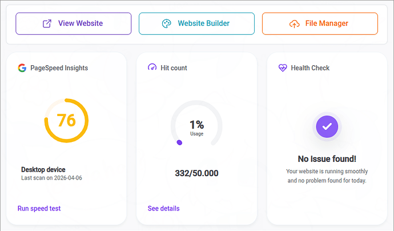
Task: Click the purple dot on the usage gauge
Action: click(x=179, y=142)
